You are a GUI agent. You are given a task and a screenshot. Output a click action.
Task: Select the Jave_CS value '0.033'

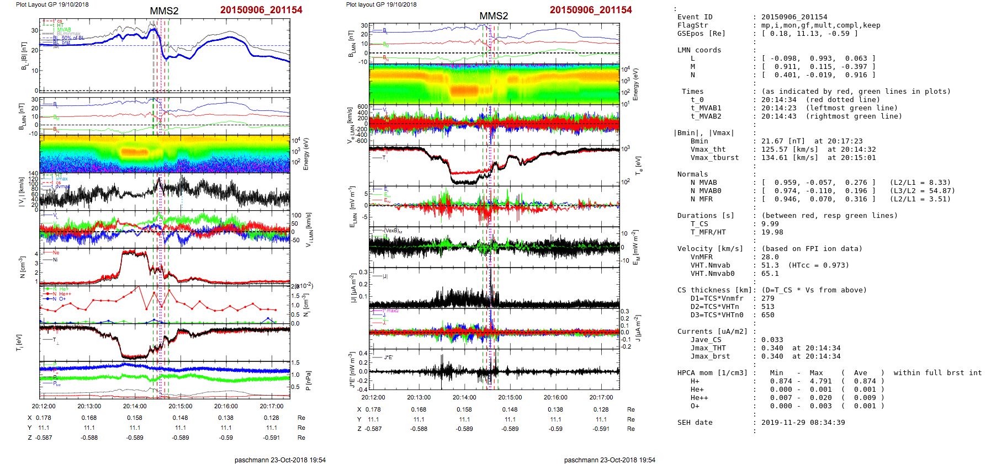[772, 340]
